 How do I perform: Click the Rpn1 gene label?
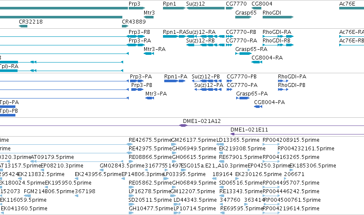click(x=169, y=4)
